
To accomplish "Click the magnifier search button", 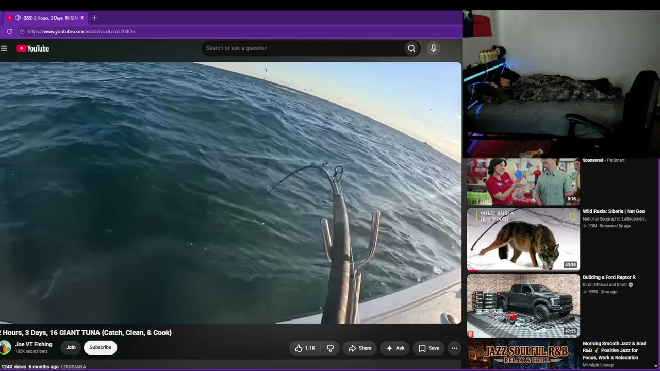I will (411, 48).
